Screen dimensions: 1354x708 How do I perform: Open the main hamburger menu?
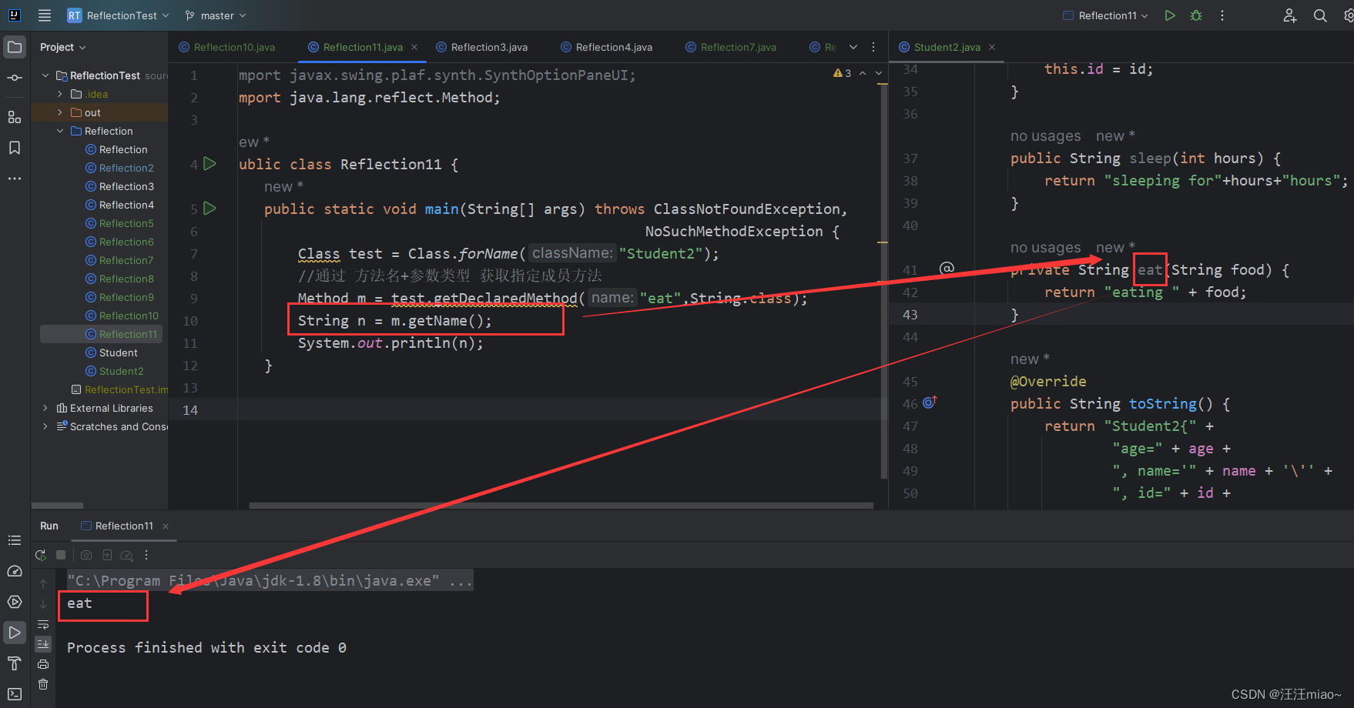coord(45,15)
